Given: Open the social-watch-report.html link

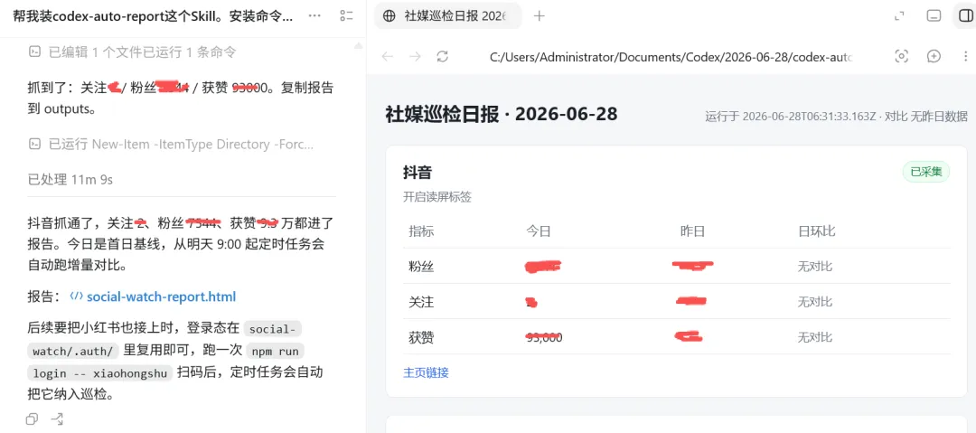Looking at the screenshot, I should (x=161, y=297).
